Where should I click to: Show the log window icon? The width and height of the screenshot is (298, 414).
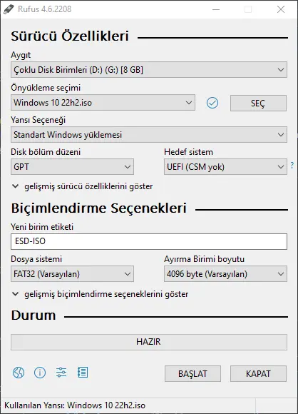(83, 373)
